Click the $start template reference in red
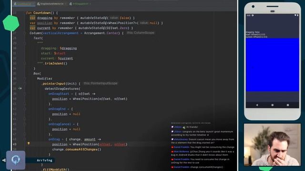 (60, 53)
